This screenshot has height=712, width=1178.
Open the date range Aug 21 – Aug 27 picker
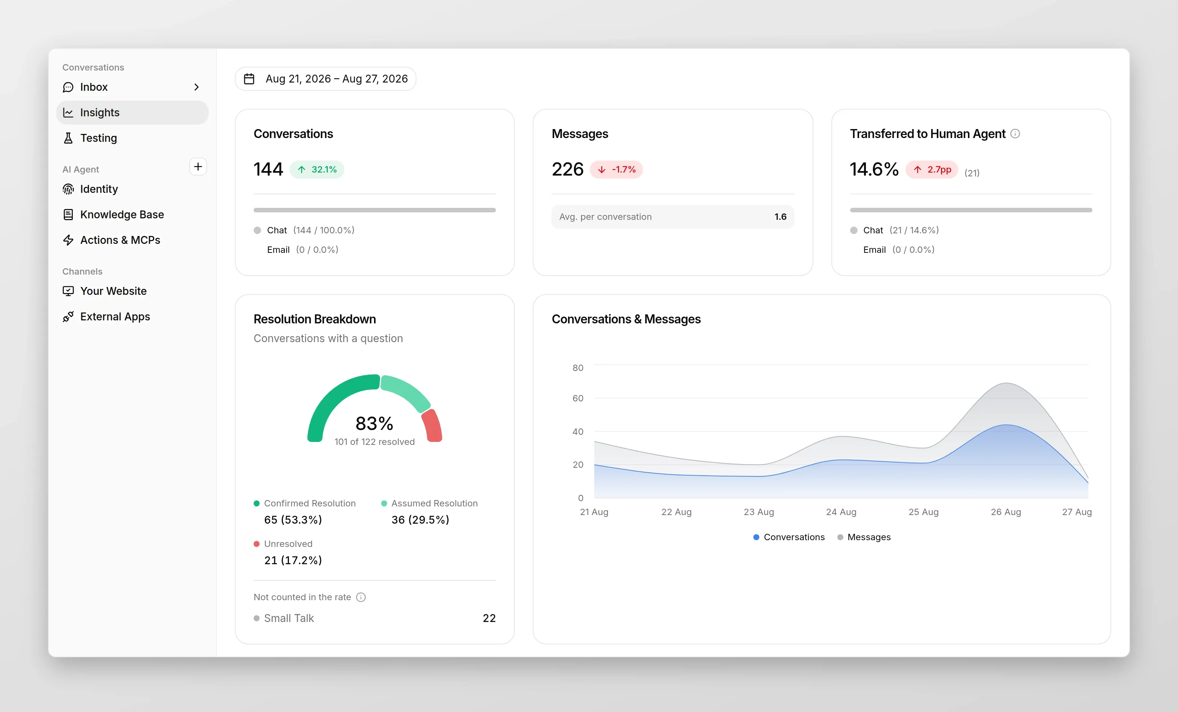tap(326, 79)
